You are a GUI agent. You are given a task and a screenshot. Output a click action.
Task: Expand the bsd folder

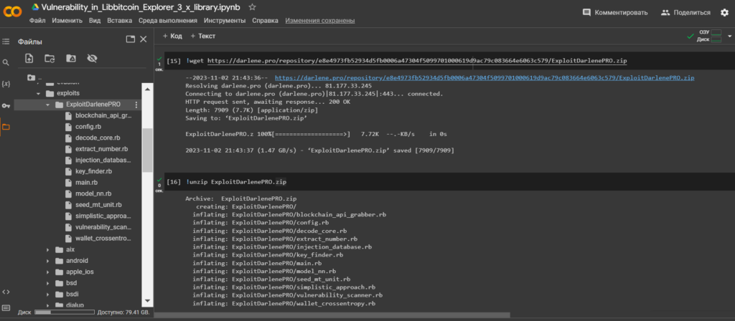coord(47,283)
